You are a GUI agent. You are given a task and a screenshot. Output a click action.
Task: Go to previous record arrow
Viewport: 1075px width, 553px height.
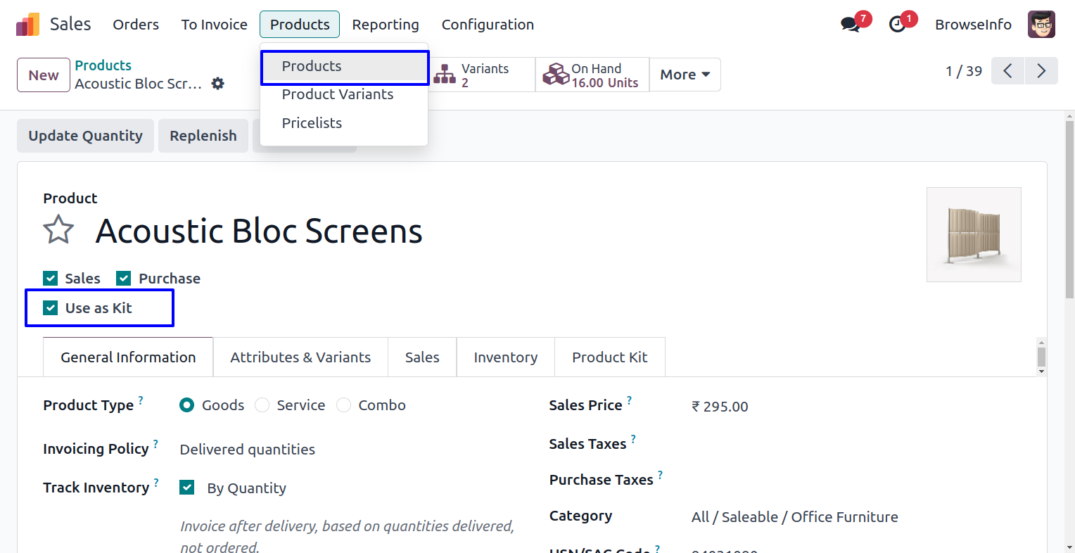1007,71
